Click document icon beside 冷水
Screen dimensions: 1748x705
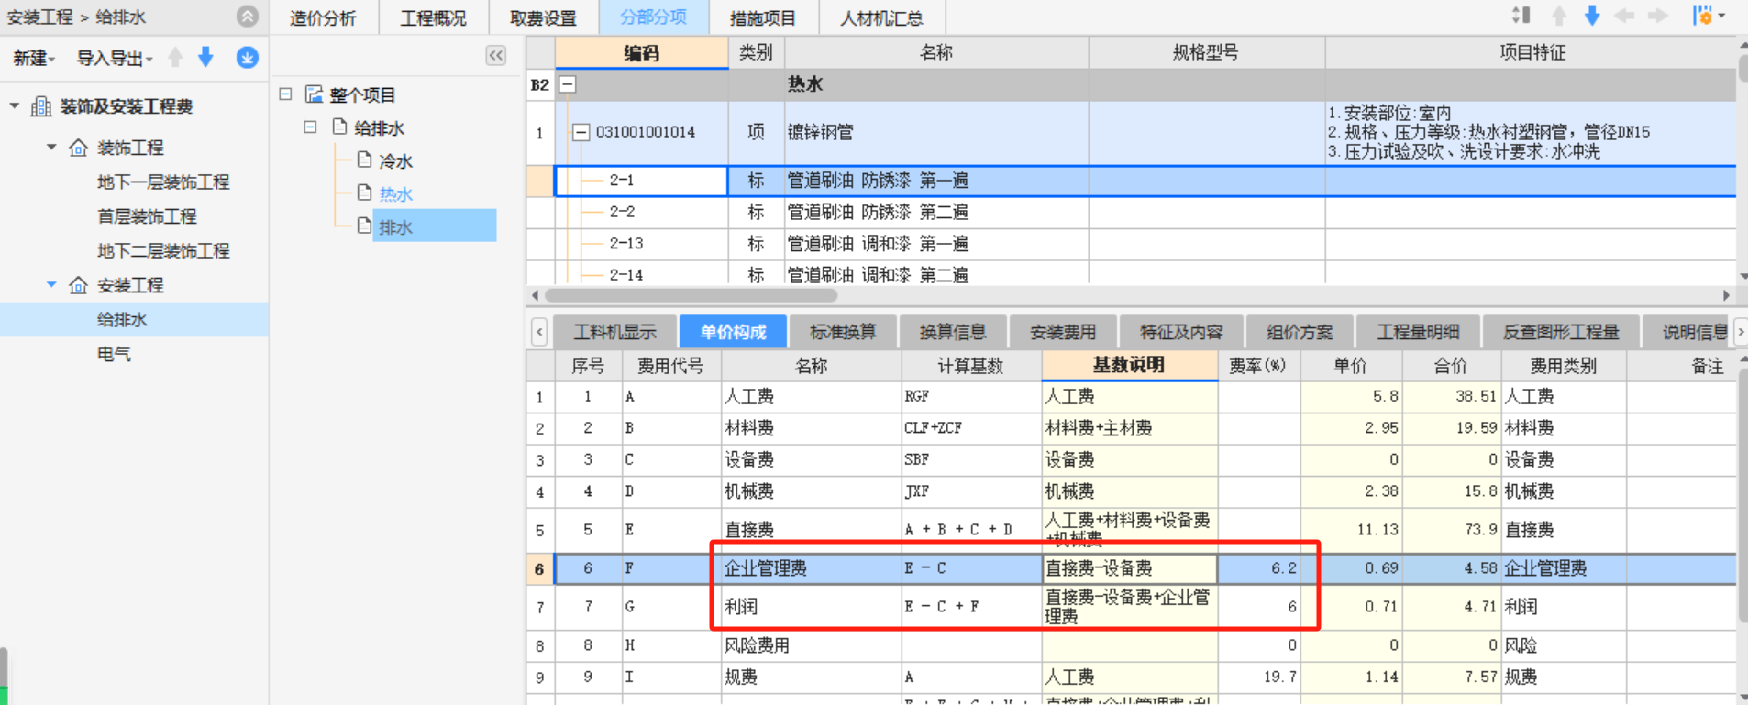[365, 160]
